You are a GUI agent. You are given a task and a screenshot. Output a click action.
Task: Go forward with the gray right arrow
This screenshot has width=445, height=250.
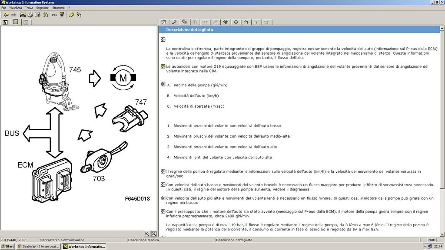[13, 15]
